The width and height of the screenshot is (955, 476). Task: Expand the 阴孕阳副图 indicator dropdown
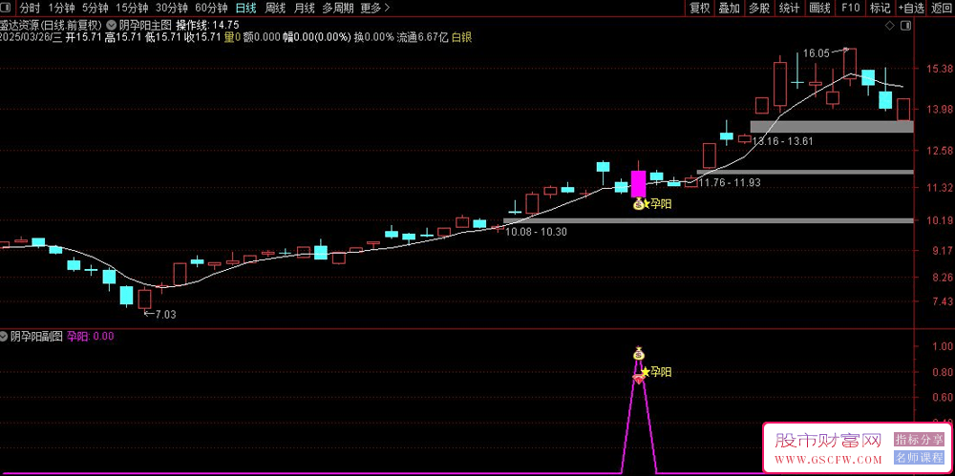4,336
